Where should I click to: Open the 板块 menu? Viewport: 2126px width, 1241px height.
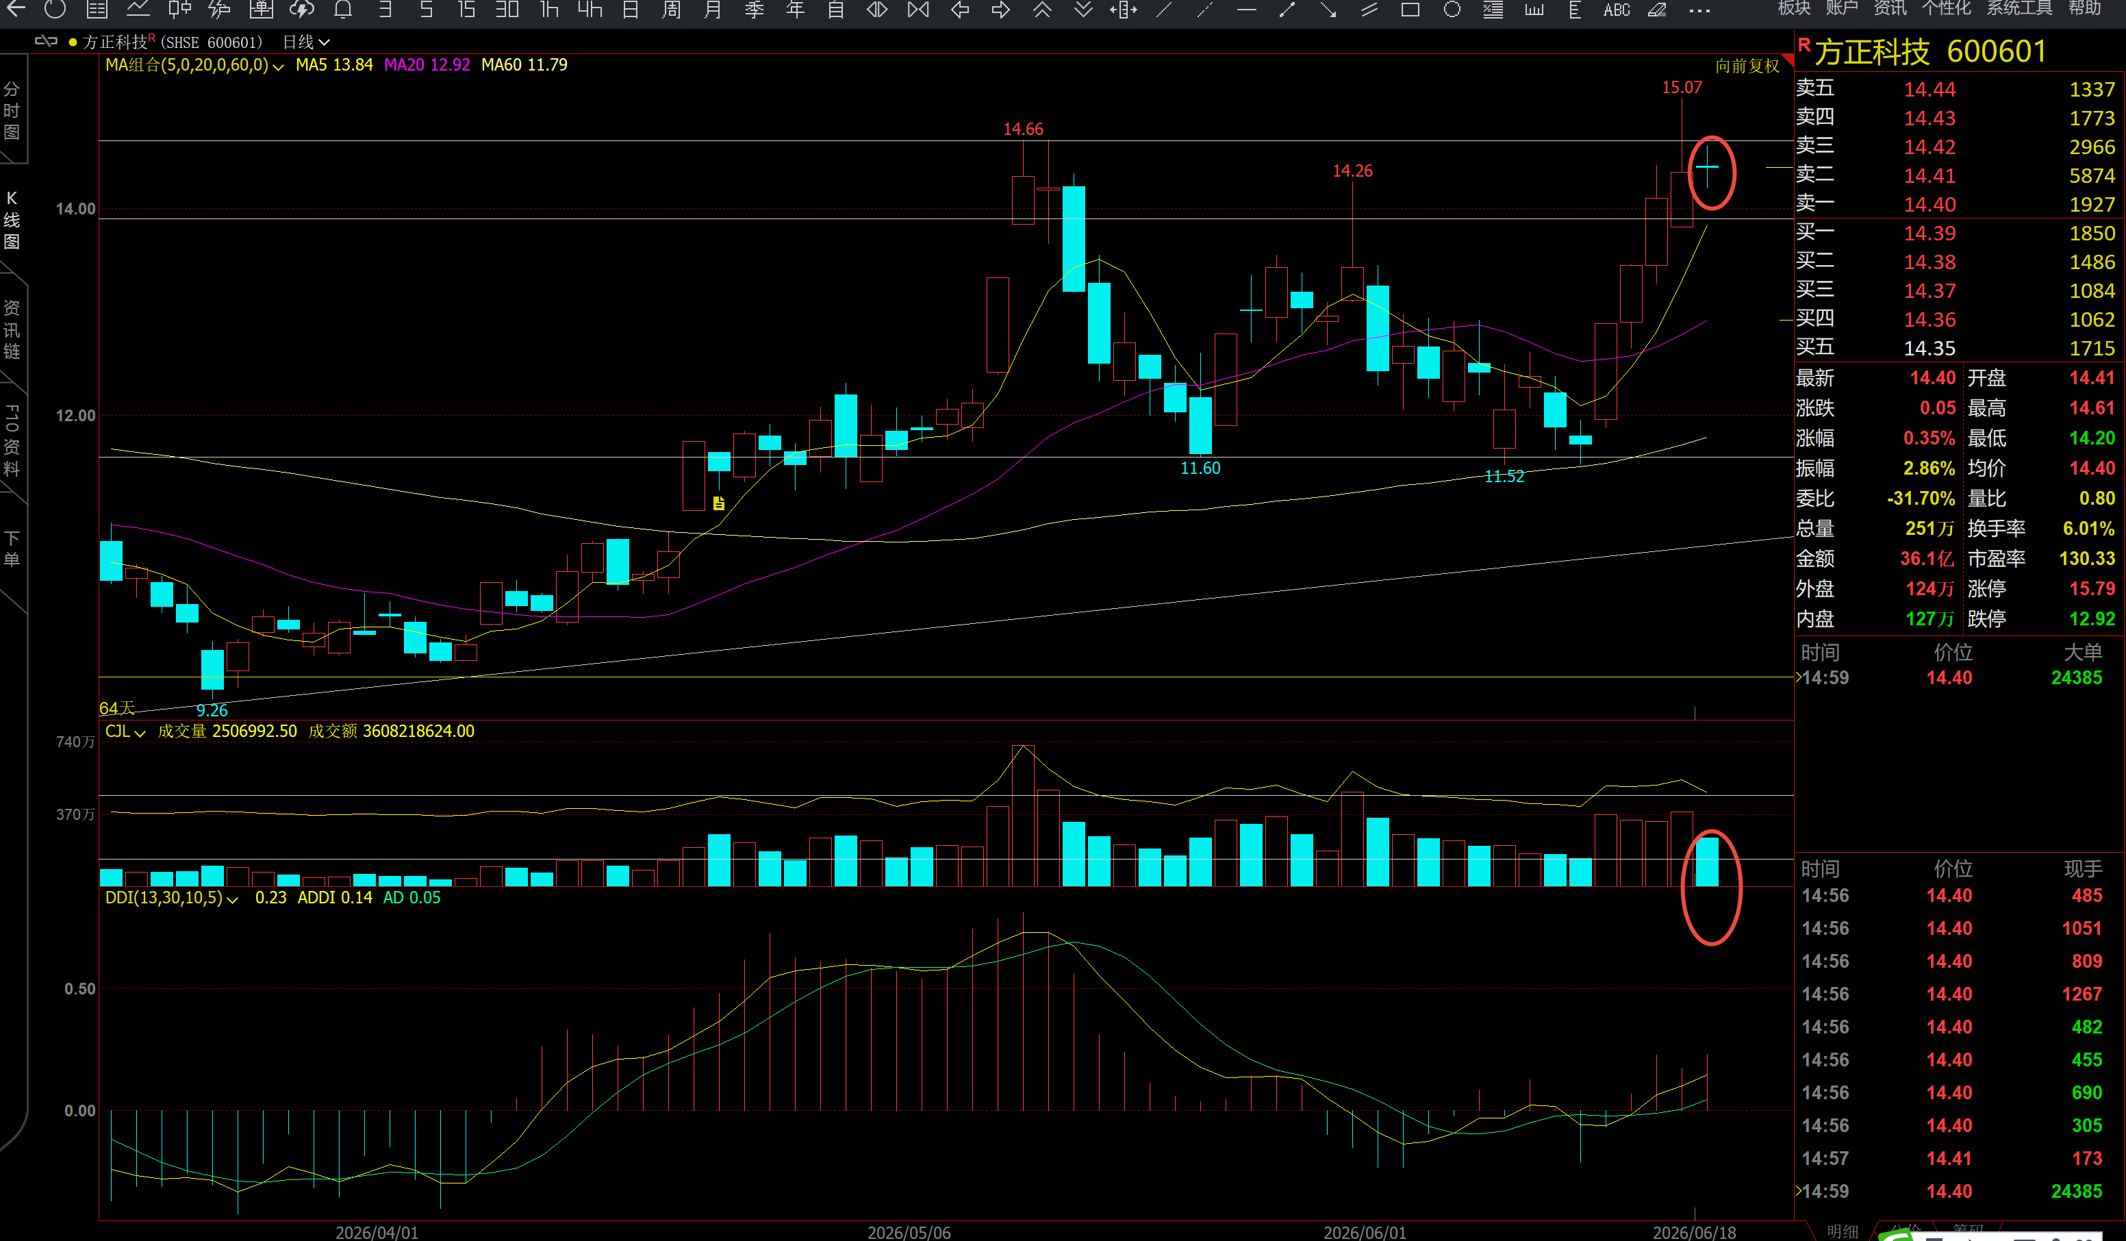1794,8
